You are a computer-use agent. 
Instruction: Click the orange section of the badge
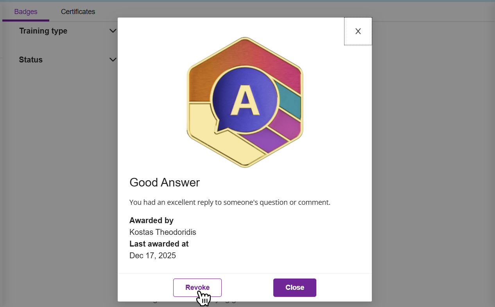[203, 82]
